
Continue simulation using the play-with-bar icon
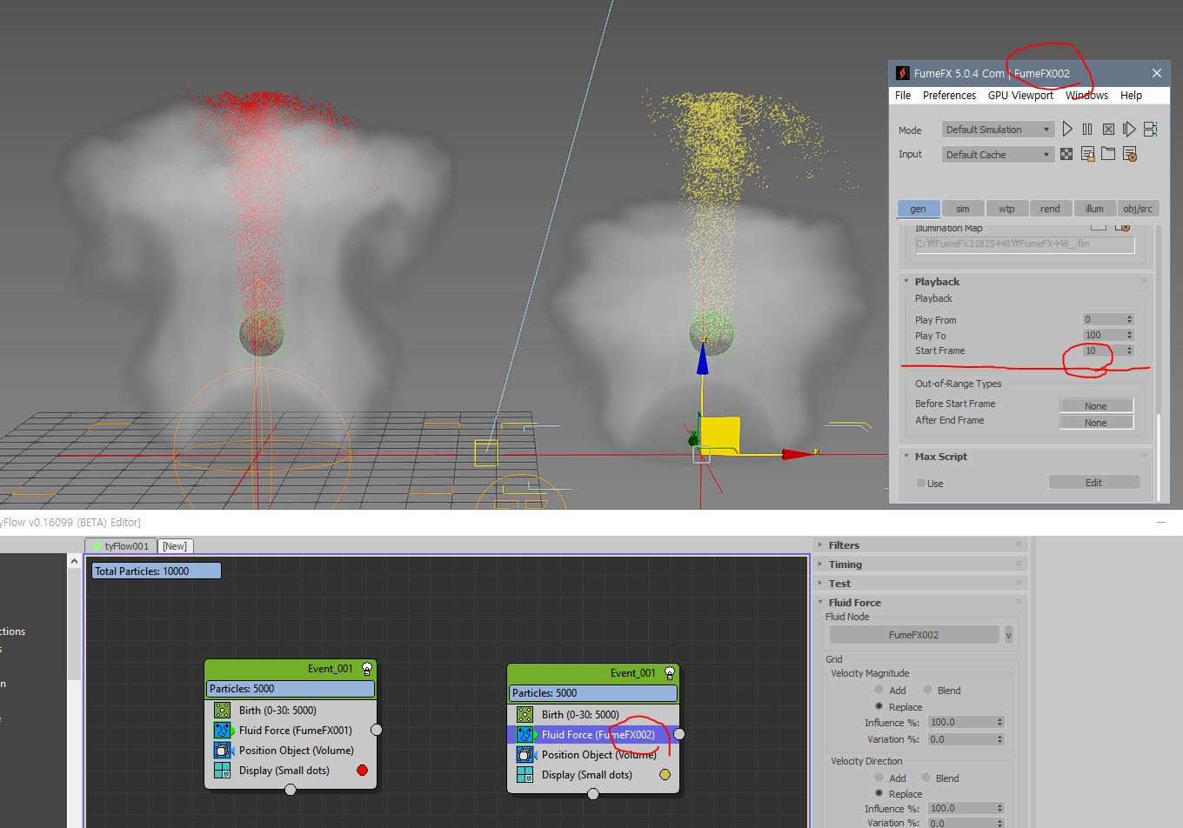[x=1129, y=129]
